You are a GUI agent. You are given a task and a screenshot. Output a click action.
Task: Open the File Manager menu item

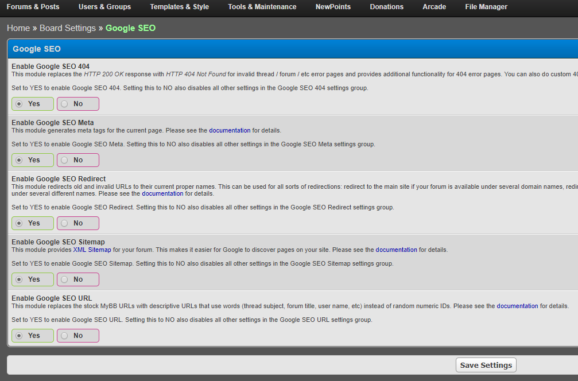[486, 7]
